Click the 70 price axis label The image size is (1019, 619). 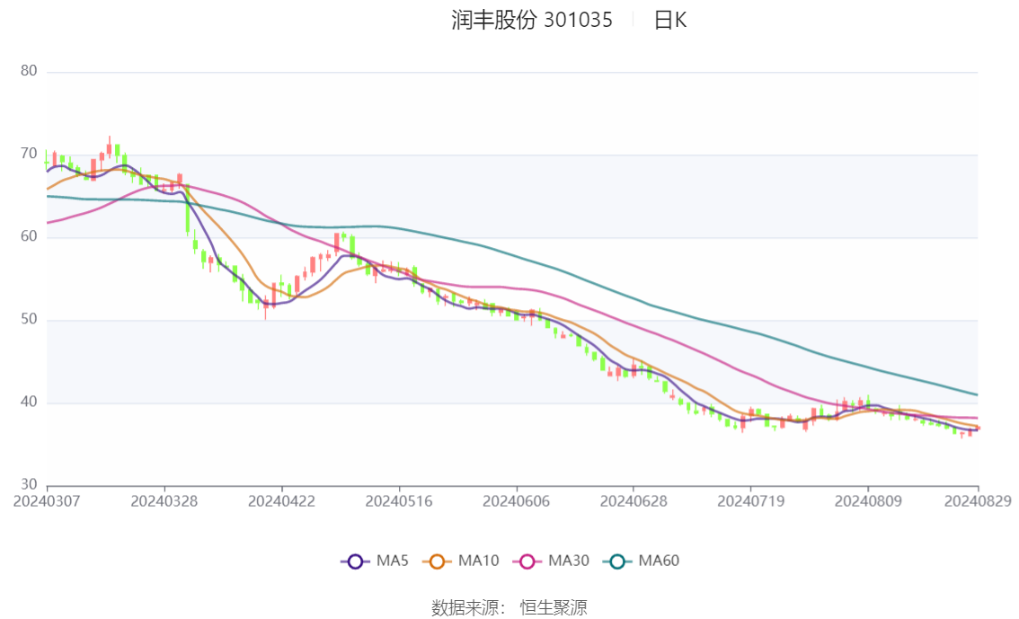[x=29, y=154]
